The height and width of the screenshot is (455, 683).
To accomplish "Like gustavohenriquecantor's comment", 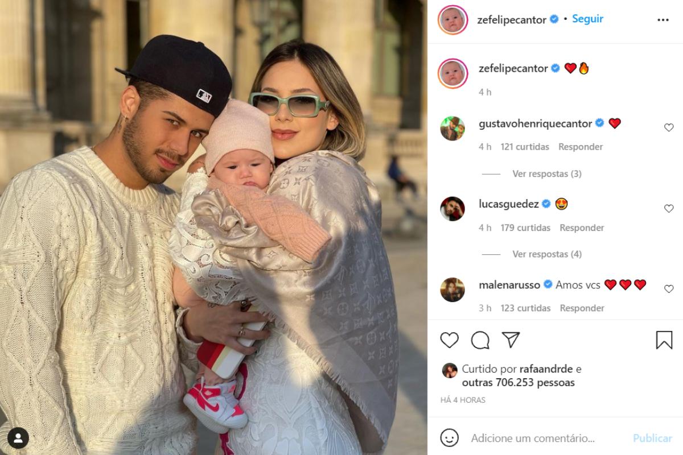I will pos(669,128).
